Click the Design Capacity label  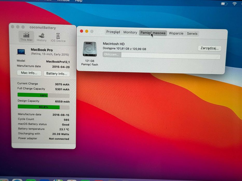[28, 101]
